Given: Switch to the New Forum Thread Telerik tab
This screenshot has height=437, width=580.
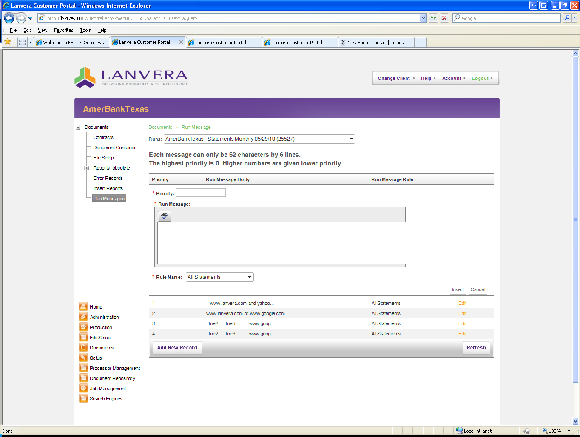Looking at the screenshot, I should click(376, 42).
